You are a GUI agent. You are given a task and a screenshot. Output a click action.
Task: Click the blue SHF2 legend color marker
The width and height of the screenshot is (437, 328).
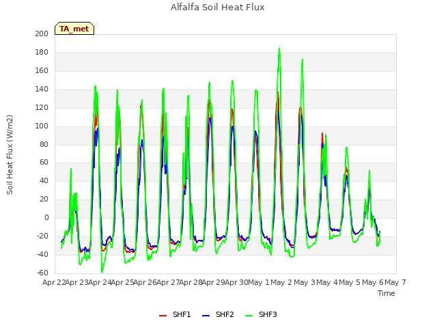click(206, 316)
